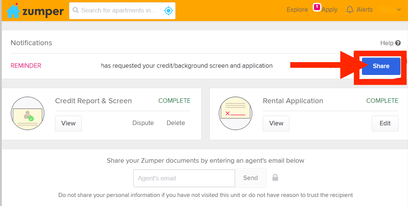View the Rental Application

pyautogui.click(x=276, y=124)
